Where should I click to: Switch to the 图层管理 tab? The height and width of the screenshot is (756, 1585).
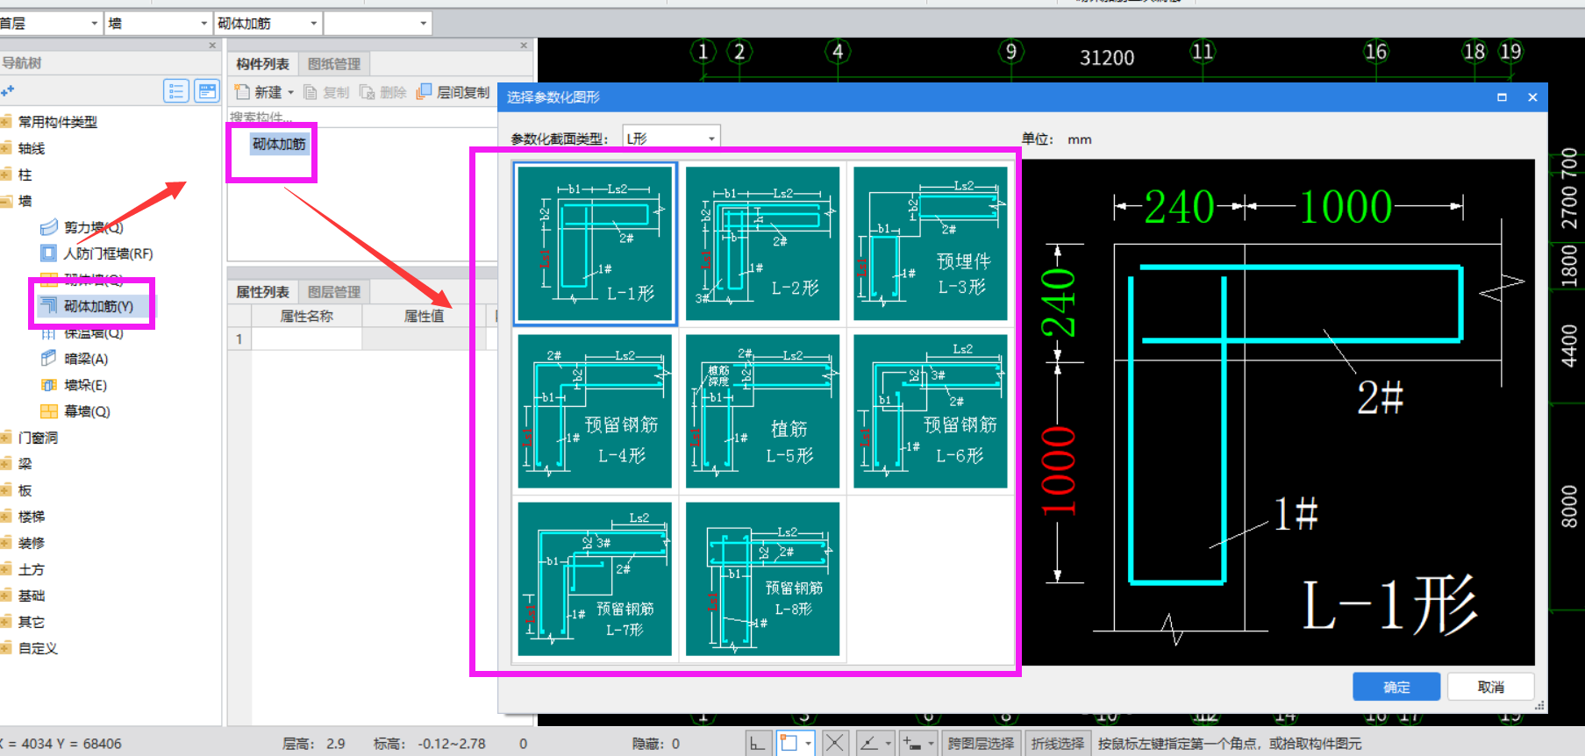pyautogui.click(x=334, y=292)
